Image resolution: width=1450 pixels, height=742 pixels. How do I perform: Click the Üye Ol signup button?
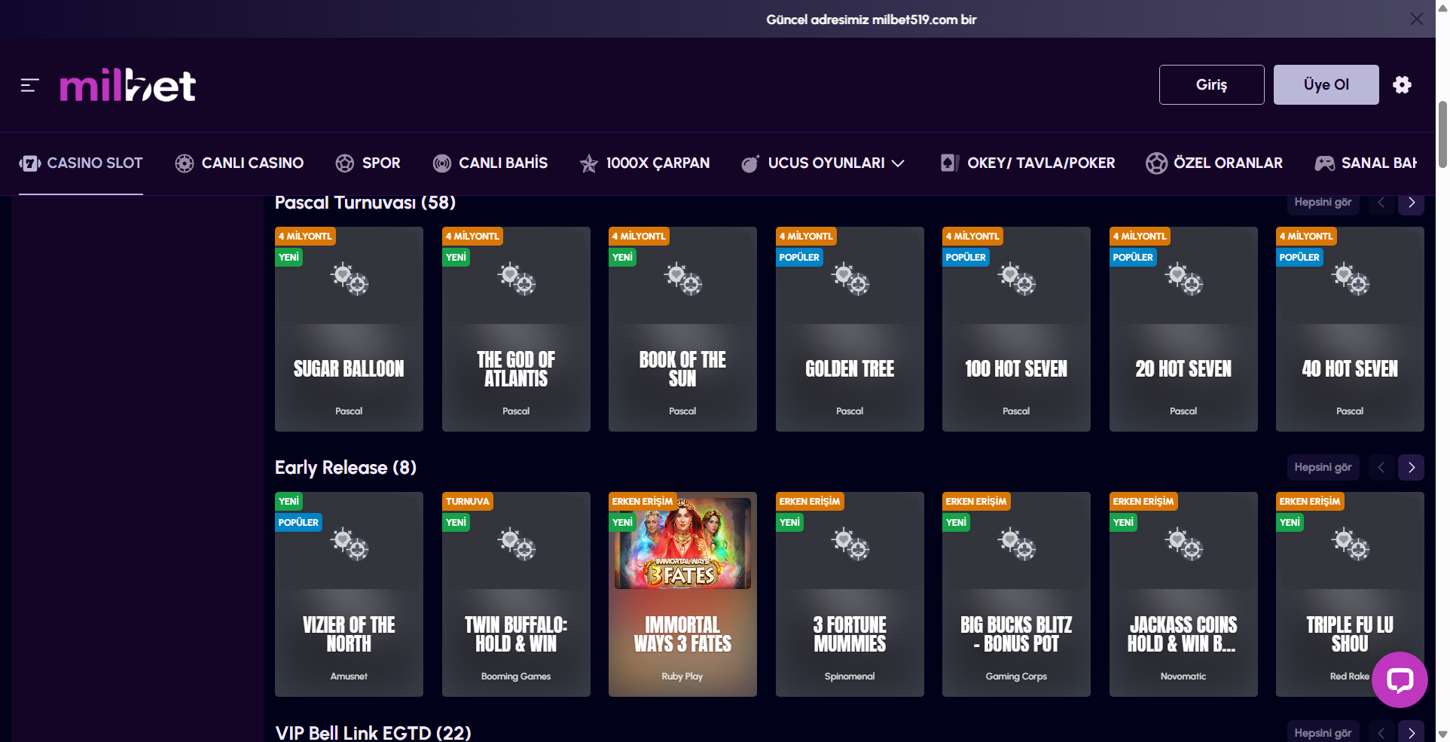point(1326,84)
